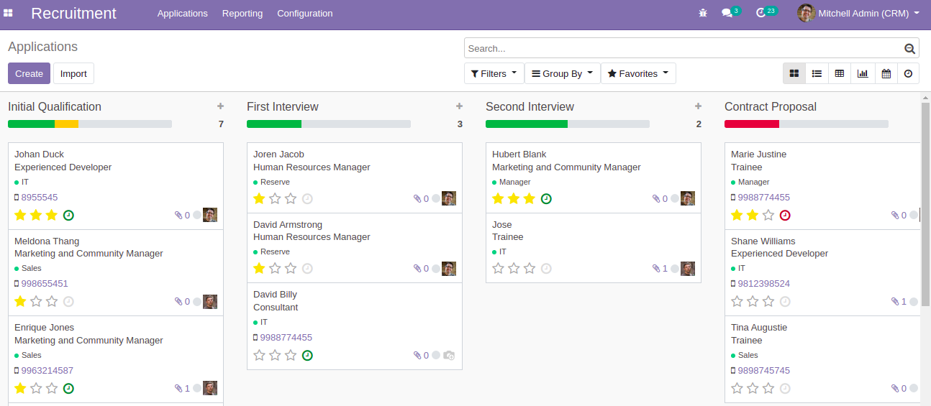Set Marie Justine's rating to third star
The image size is (931, 406).
click(768, 215)
